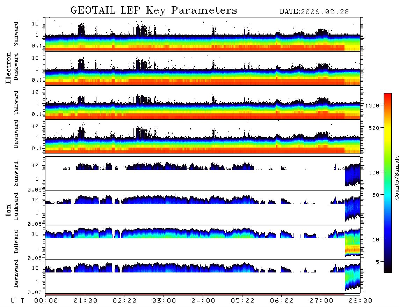
Task: Click the 'U T' time axis label
Action: coord(17,301)
